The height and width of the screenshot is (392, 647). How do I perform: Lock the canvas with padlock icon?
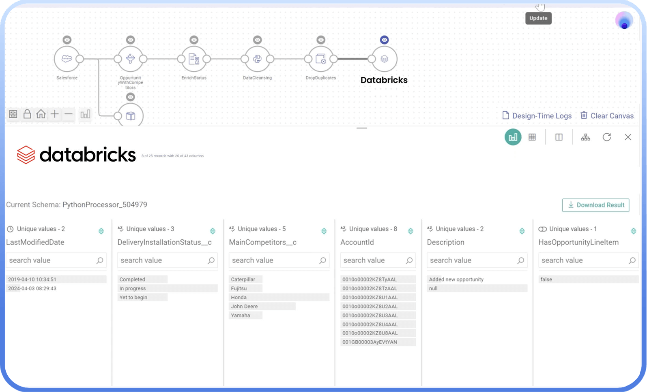pos(27,114)
